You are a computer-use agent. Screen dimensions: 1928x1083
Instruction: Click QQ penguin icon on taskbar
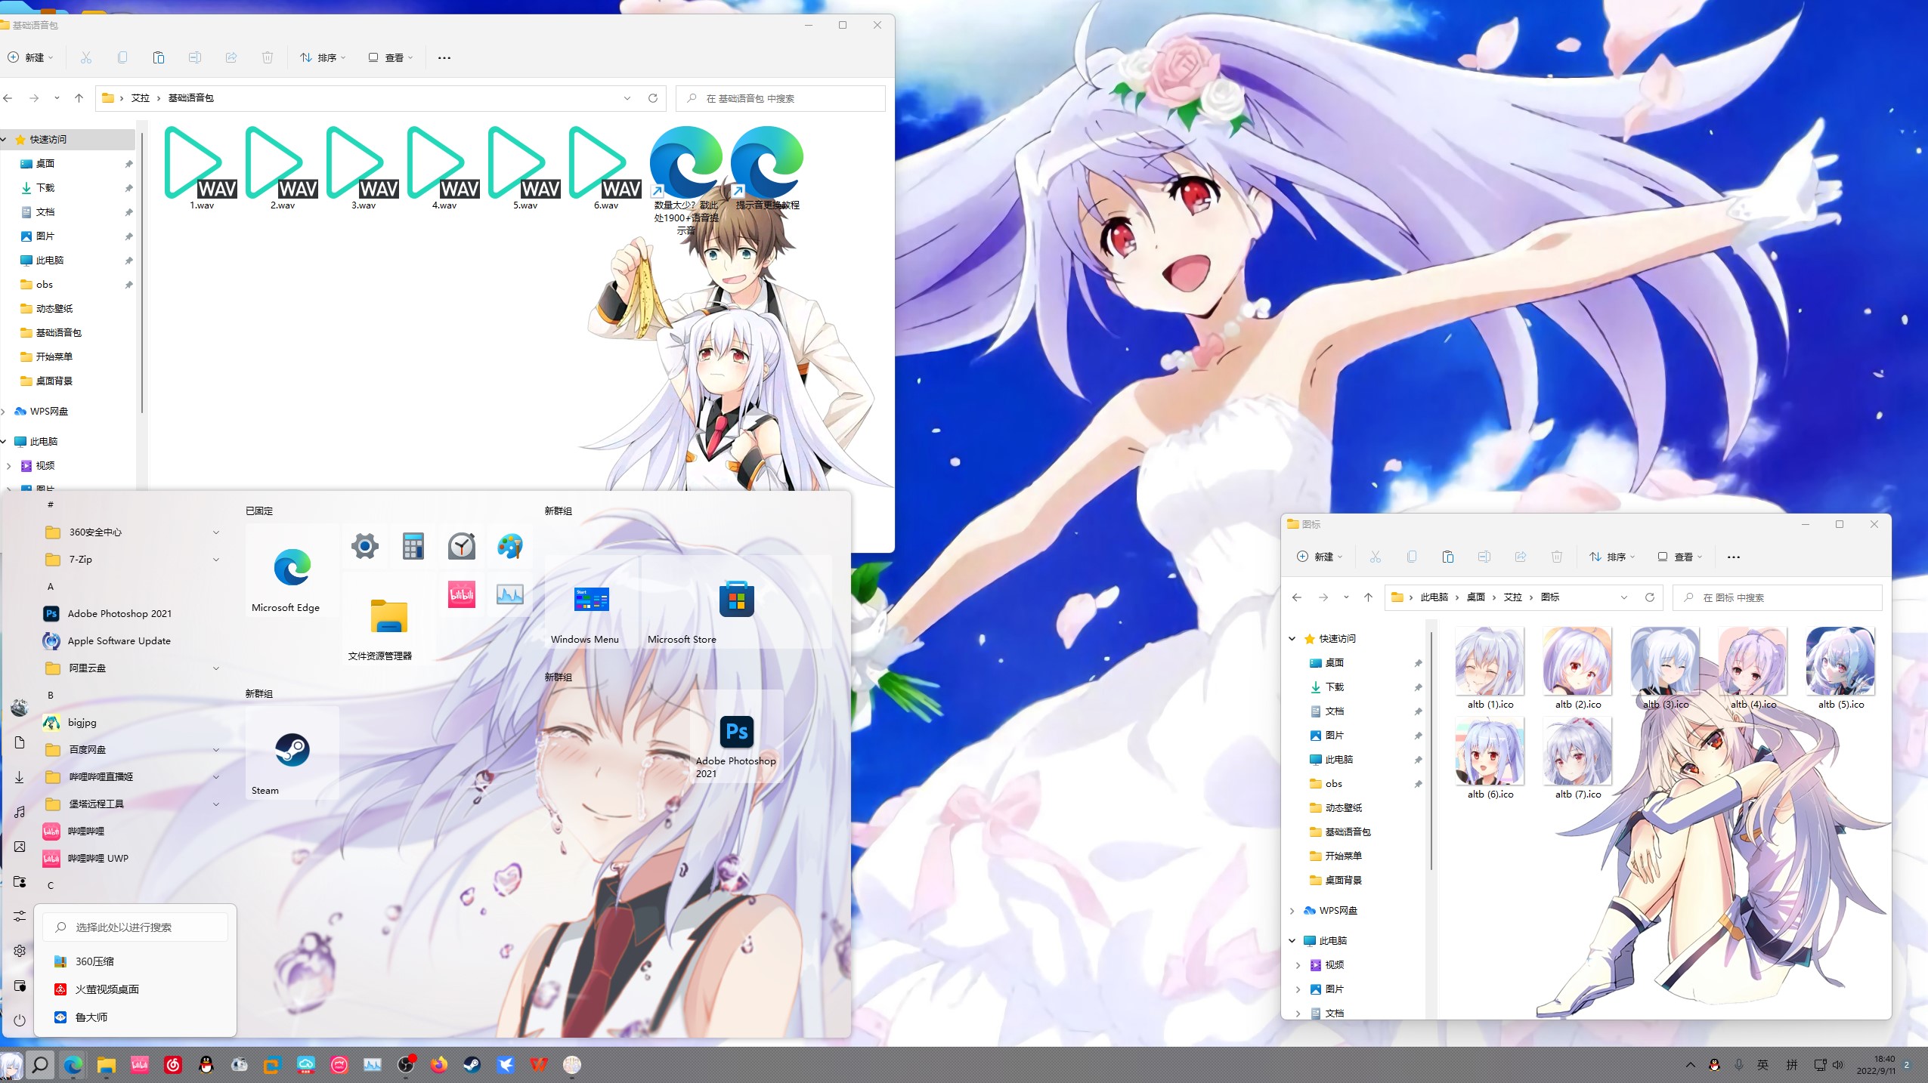click(x=206, y=1065)
